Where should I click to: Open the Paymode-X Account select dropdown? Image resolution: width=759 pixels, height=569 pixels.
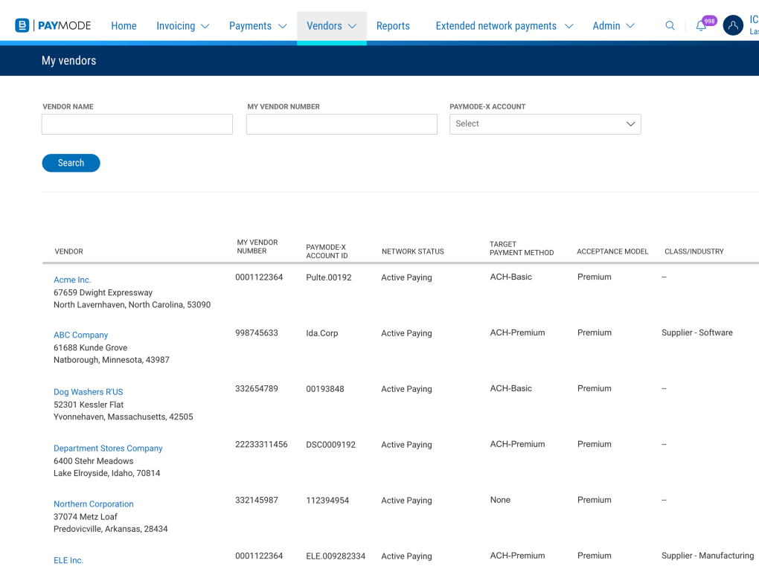point(545,124)
